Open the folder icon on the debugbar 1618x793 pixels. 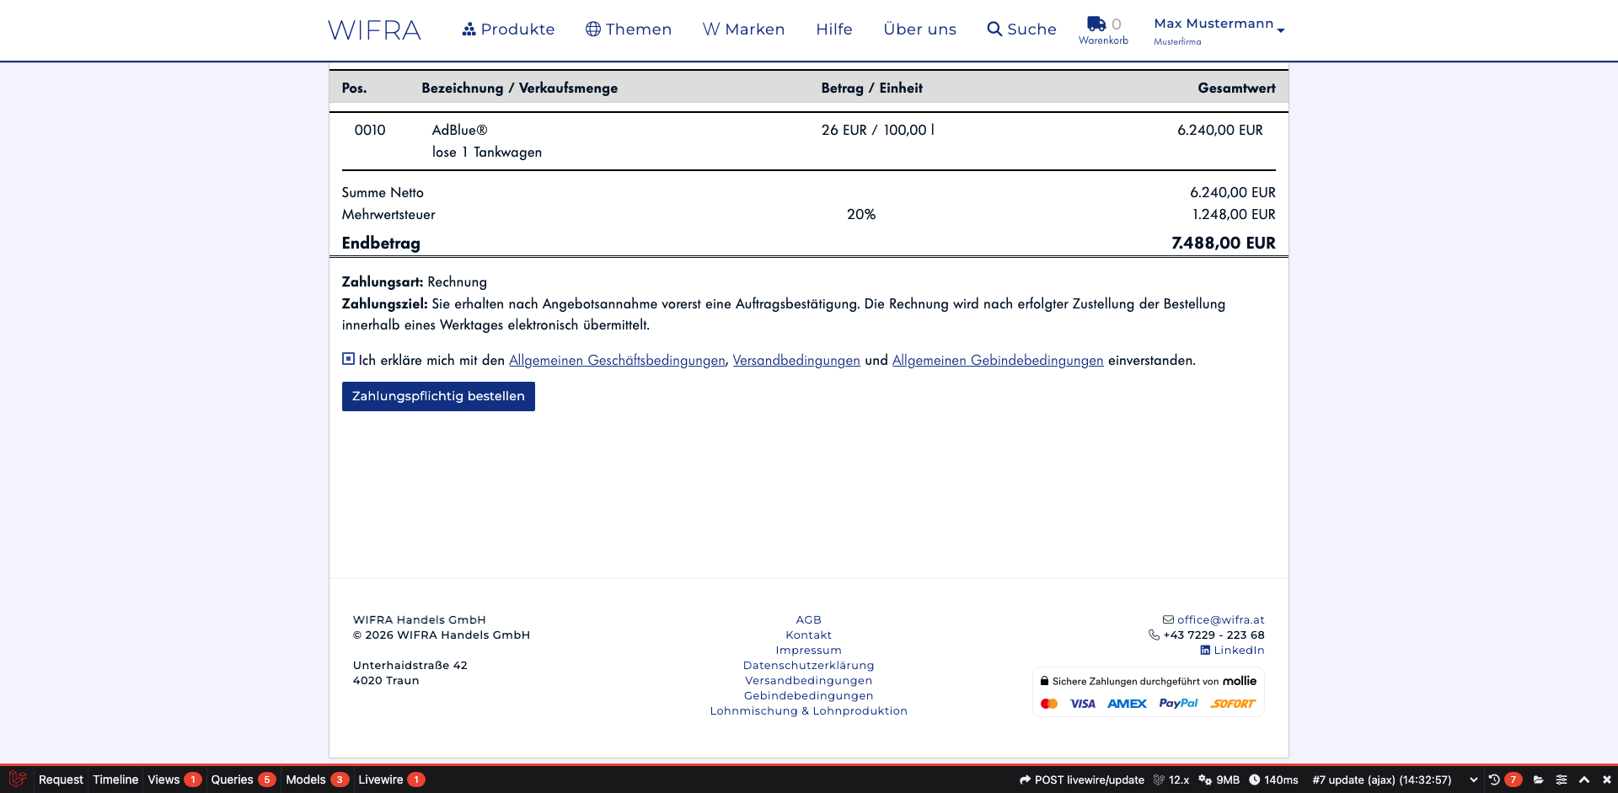[1538, 780]
